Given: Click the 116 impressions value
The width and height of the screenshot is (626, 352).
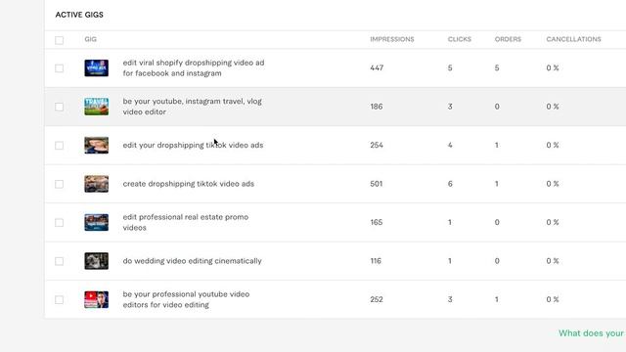Looking at the screenshot, I should click(376, 261).
